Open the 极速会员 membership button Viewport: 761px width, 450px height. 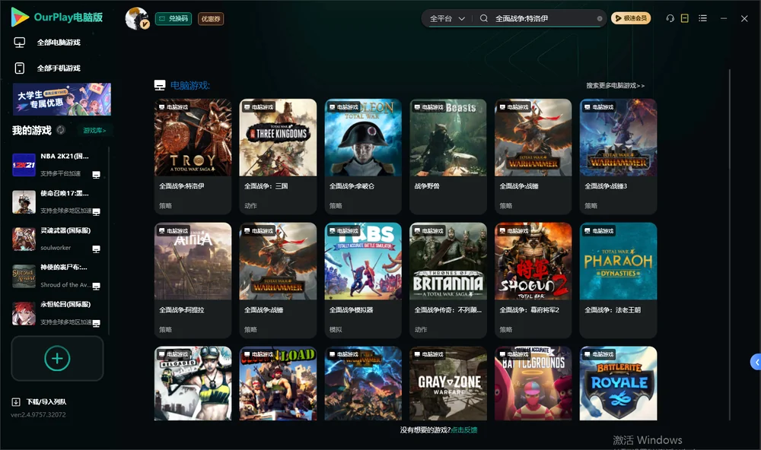(x=631, y=18)
